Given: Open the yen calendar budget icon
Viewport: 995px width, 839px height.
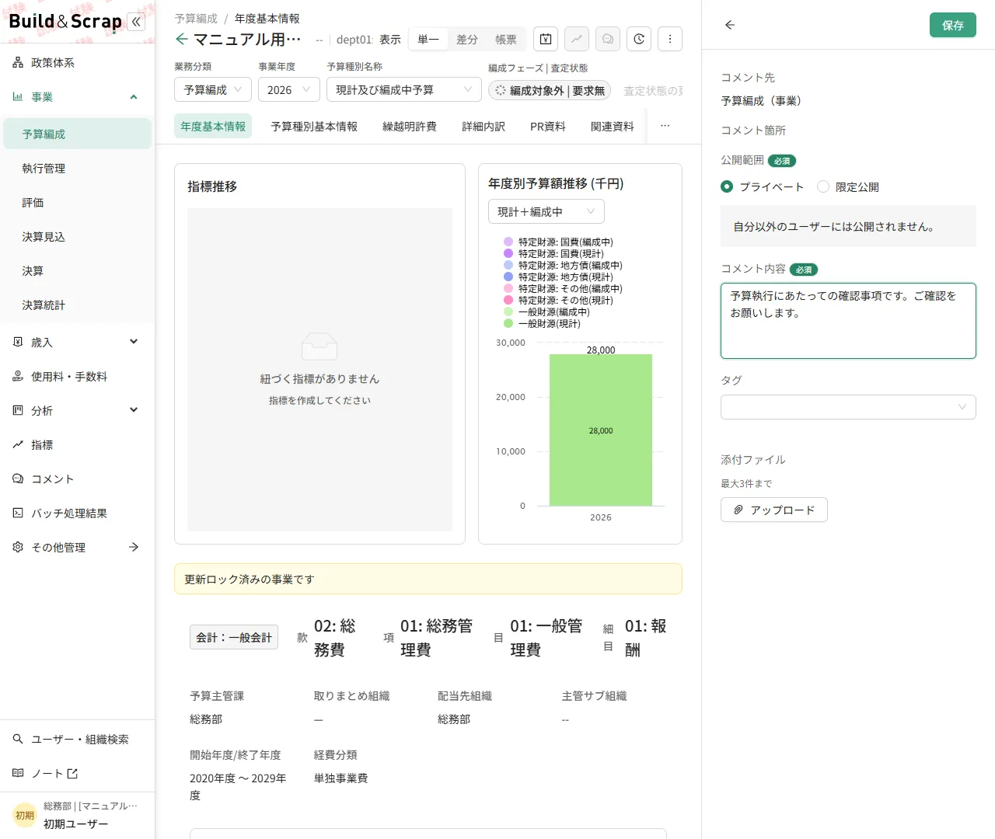Looking at the screenshot, I should 546,39.
